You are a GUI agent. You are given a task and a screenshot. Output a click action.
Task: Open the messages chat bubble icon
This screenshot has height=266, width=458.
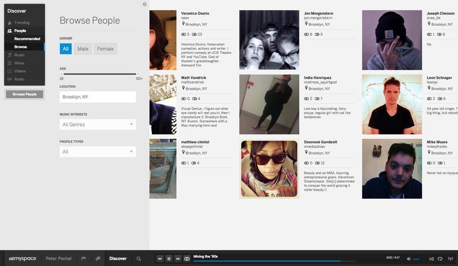pyautogui.click(x=98, y=258)
